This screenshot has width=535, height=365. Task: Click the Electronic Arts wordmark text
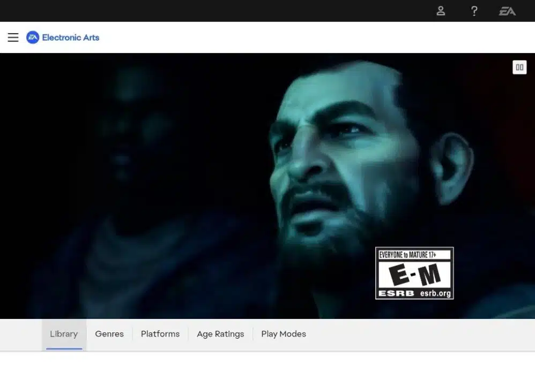click(71, 37)
